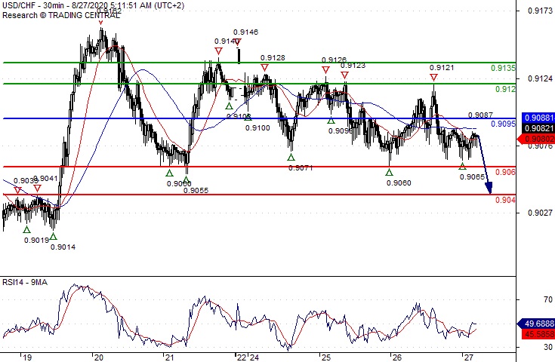Click date label 25 on time axis
This screenshot has width=555, height=362.
tap(326, 357)
